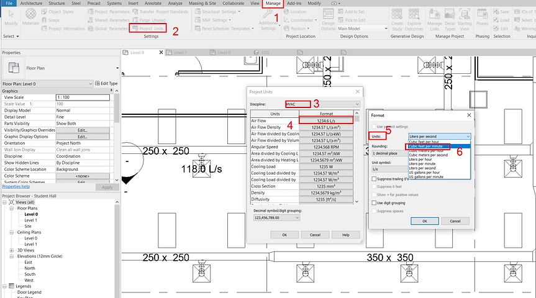Close the Level 0 view tab
The width and height of the screenshot is (536, 298).
click(161, 53)
